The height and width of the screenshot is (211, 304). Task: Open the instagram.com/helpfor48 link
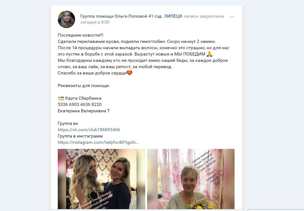pos(98,143)
